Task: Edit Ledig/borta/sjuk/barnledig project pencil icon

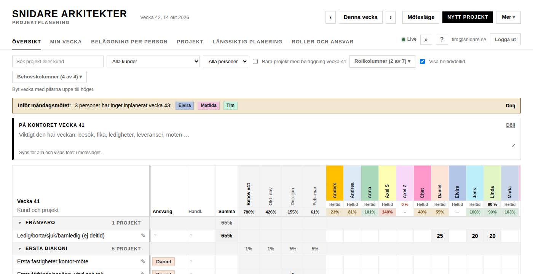Action: click(143, 236)
